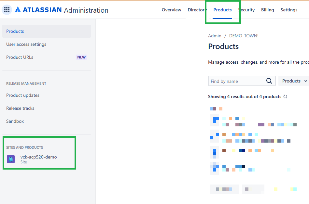Click the vck-acp520-demo site icon
The width and height of the screenshot is (309, 204).
tap(11, 159)
